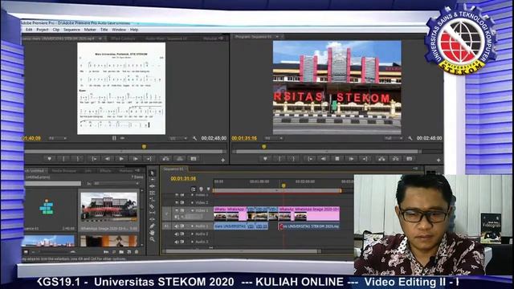Open Source monitor wrench settings
Screen dimensions: 514x289
click(194, 138)
